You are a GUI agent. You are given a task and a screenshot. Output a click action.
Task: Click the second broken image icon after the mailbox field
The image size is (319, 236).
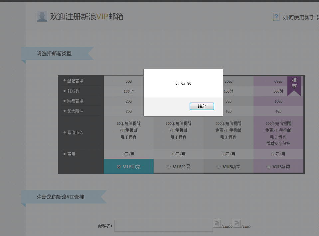click(237, 224)
